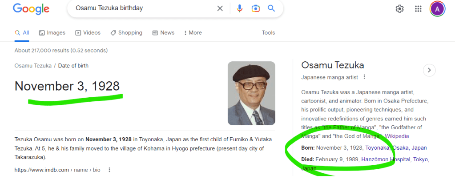Viewport: 455px width, 183px height.
Task: Click the blue magnifying glass search button
Action: point(271,8)
